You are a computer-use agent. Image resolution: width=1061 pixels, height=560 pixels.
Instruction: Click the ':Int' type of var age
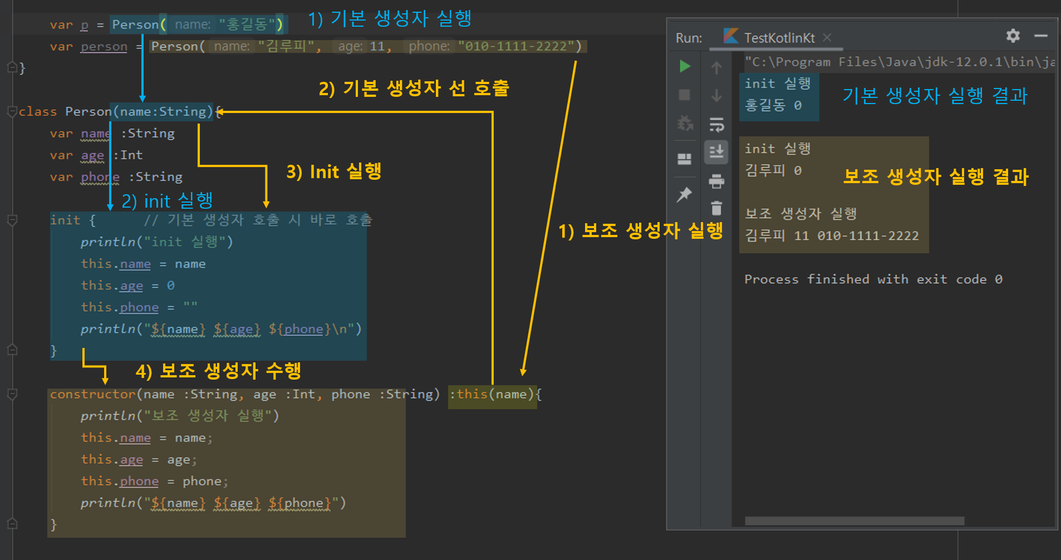(x=127, y=155)
